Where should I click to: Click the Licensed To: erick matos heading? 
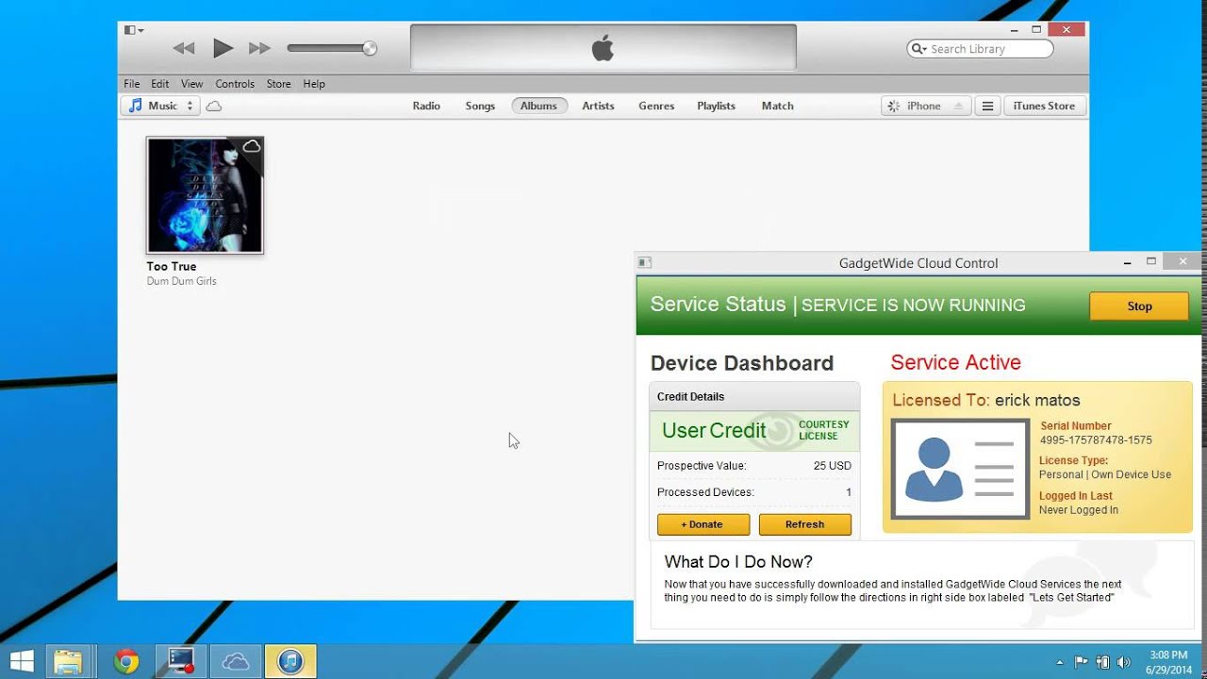986,400
